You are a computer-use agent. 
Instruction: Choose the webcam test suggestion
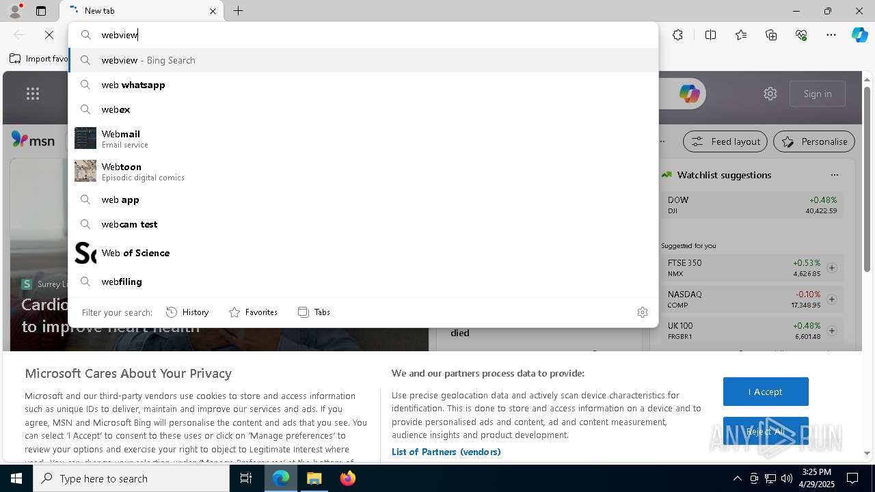[x=363, y=224]
